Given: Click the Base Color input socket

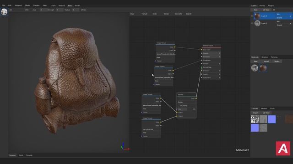Looking at the screenshot, I should [201, 50].
